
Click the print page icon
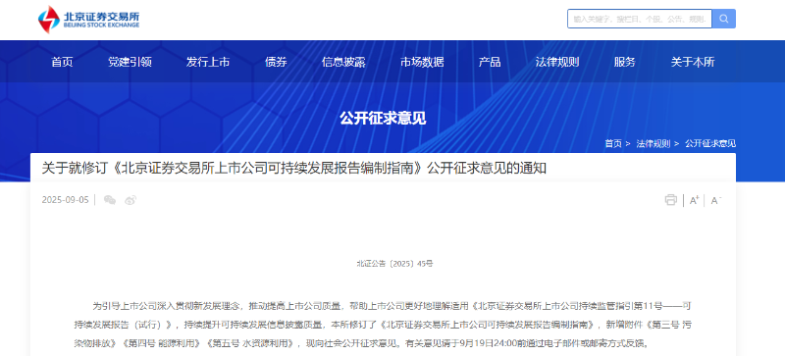671,200
